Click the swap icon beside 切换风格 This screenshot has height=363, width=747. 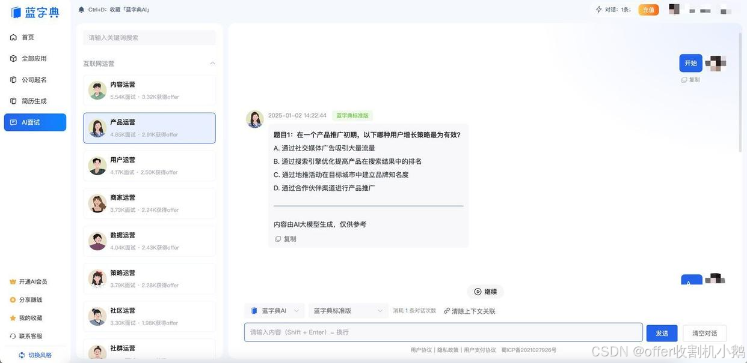(x=22, y=355)
